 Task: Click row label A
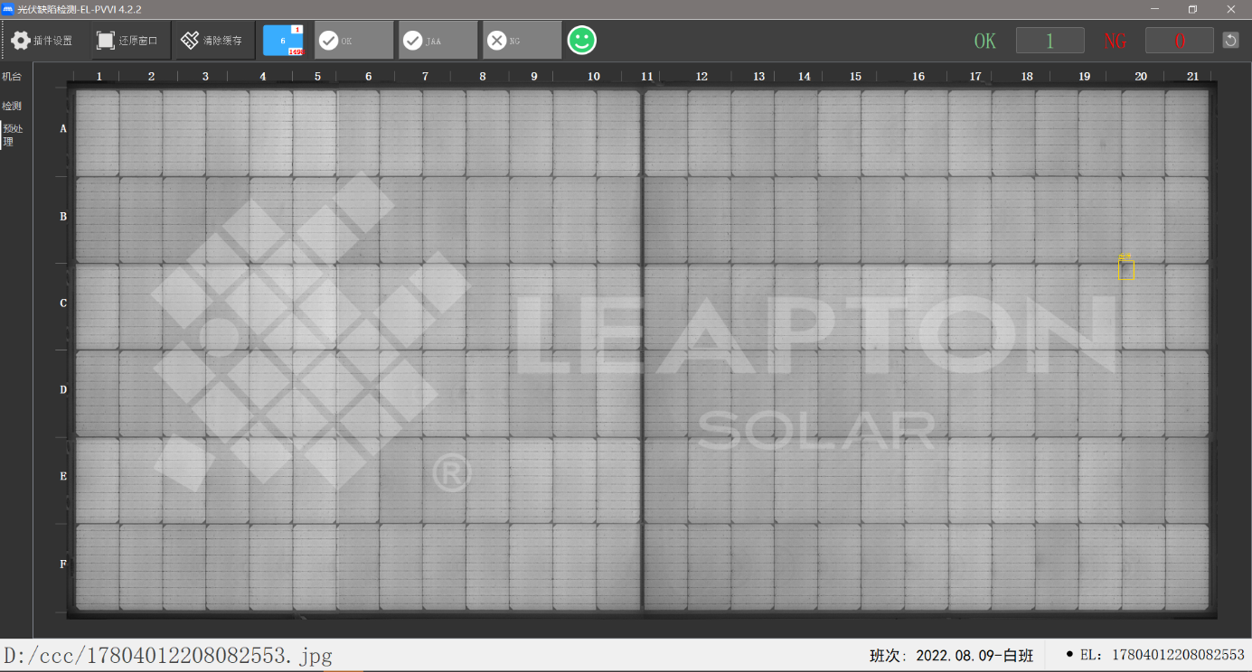[63, 129]
